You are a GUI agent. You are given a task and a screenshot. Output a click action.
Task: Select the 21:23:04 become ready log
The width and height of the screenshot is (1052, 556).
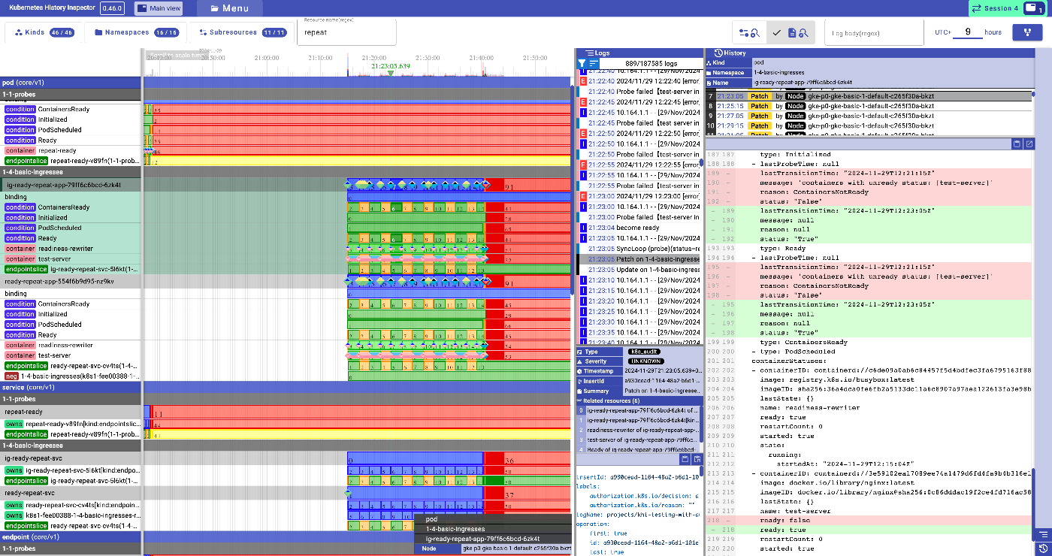(x=639, y=227)
